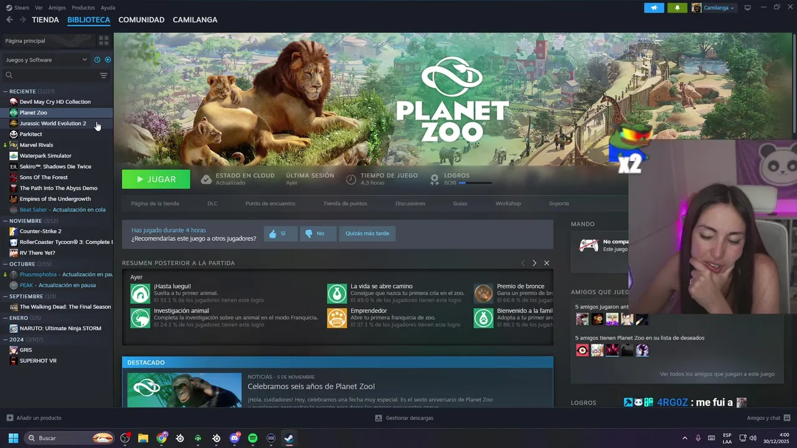Click the ¡Hasta luegui! achievement icon
Viewport: 797px width, 448px height.
pos(140,293)
